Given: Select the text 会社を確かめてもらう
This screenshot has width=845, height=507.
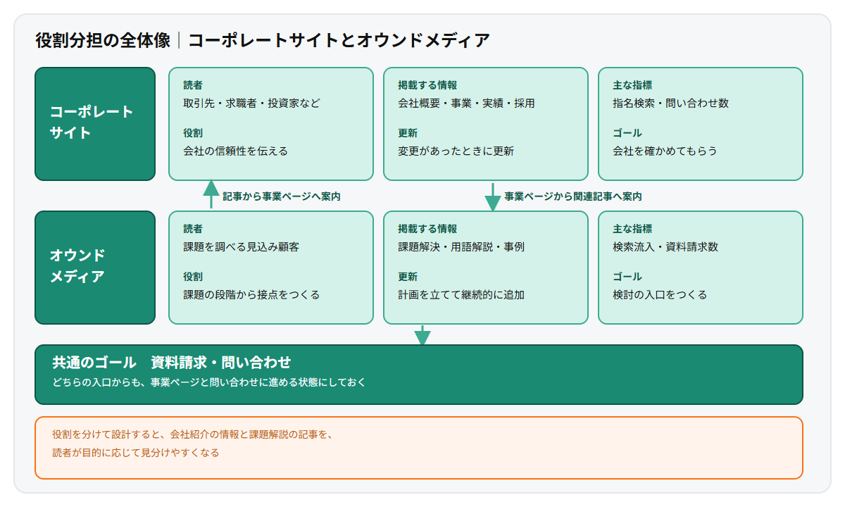Looking at the screenshot, I should [665, 151].
